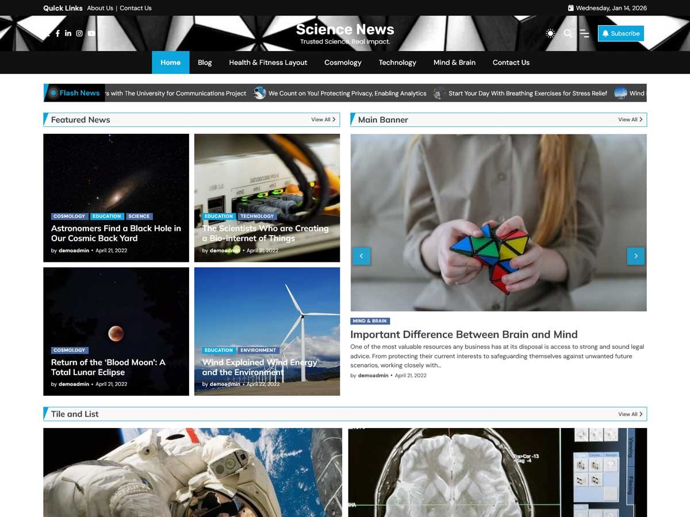The width and height of the screenshot is (690, 517).
Task: Expand View All for Main Banner
Action: (x=631, y=119)
